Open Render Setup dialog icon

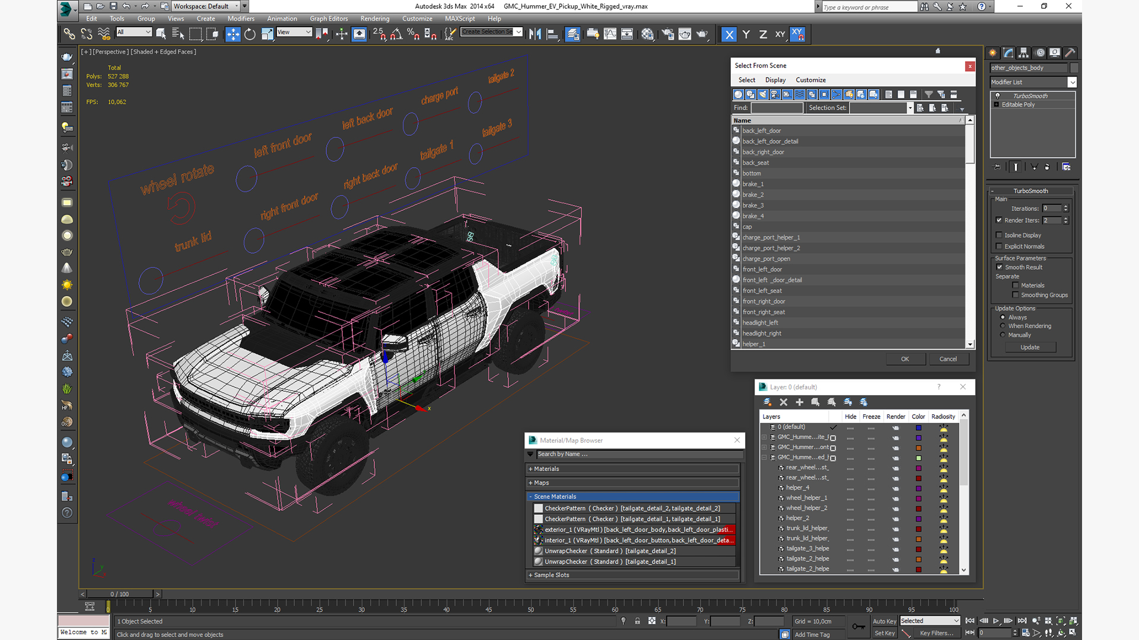tap(667, 34)
